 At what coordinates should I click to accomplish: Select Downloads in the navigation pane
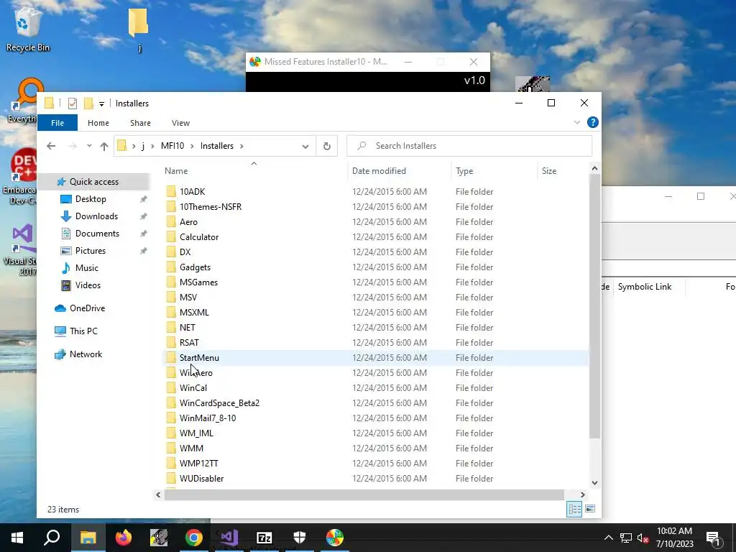96,216
